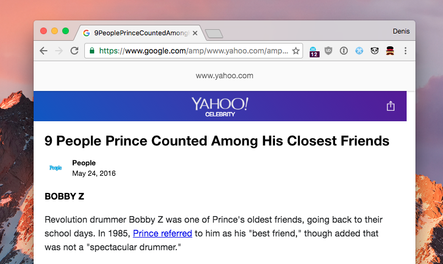Click the circled info extension icon

pyautogui.click(x=344, y=51)
